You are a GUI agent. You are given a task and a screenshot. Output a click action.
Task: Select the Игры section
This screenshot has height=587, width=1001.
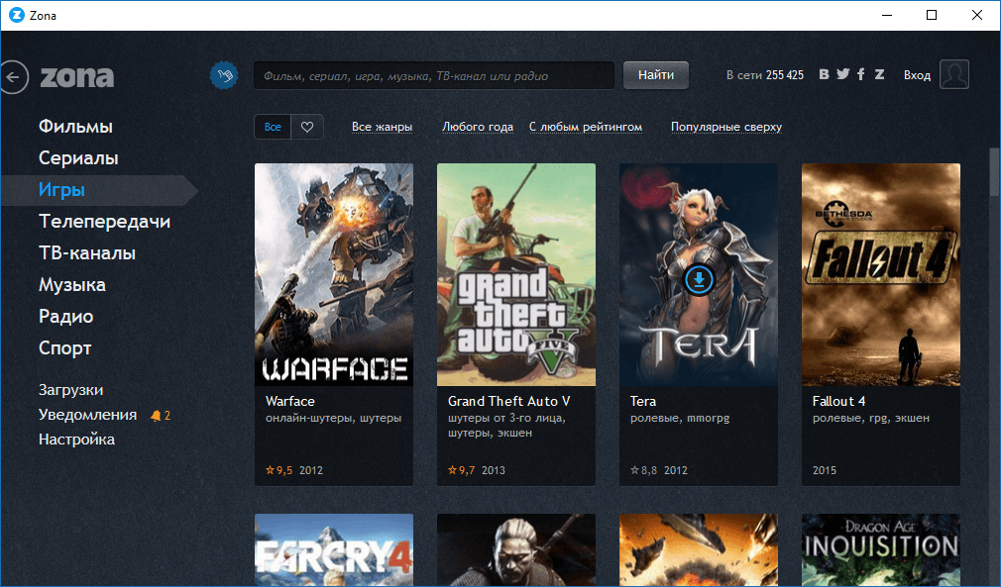click(x=61, y=190)
